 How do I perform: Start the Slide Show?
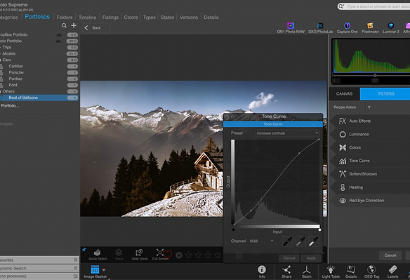coord(140,255)
